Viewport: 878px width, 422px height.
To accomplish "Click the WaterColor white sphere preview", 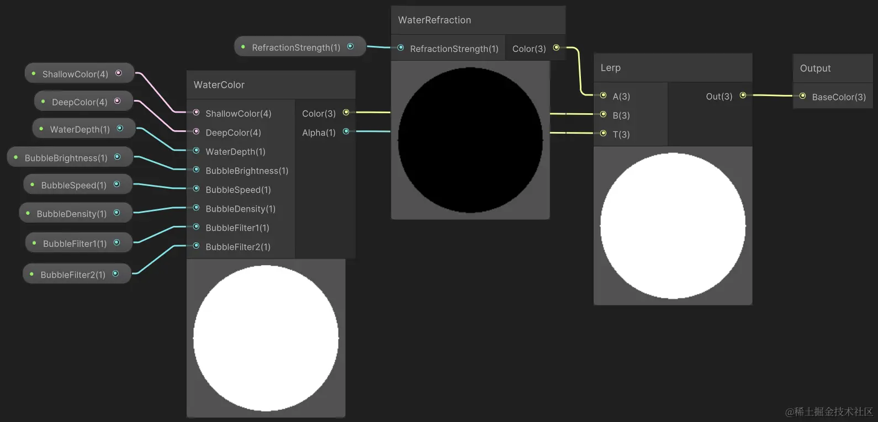I will tap(266, 338).
